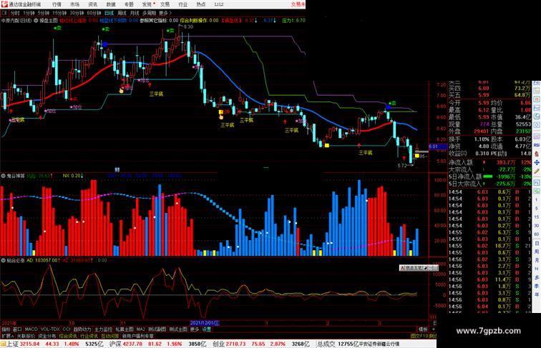541x348 pixels.
Task: Select 主力监控 indicator tab
Action: coord(103,329)
